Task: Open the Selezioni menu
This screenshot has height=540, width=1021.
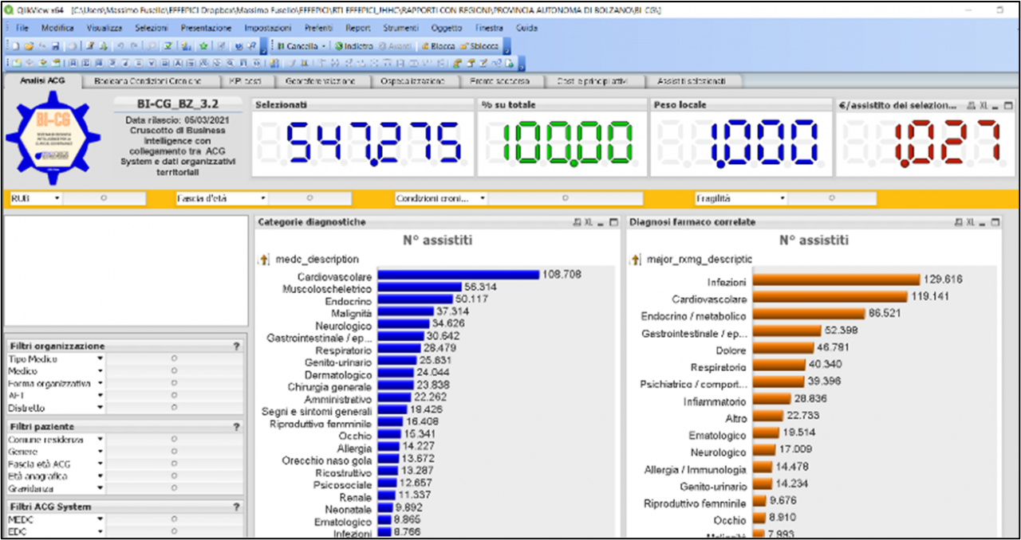Action: 152,28
